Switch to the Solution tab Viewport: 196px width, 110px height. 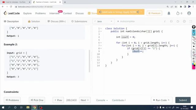pyautogui.click(x=34, y=21)
